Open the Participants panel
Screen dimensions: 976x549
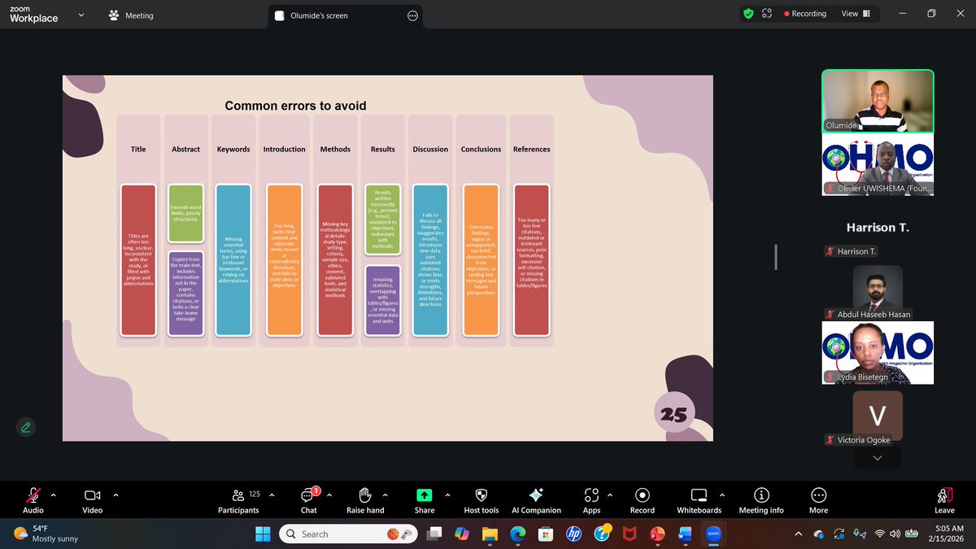pyautogui.click(x=238, y=500)
